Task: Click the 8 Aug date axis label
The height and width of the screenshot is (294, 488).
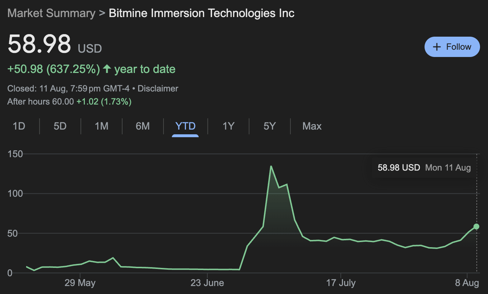Action: (467, 283)
